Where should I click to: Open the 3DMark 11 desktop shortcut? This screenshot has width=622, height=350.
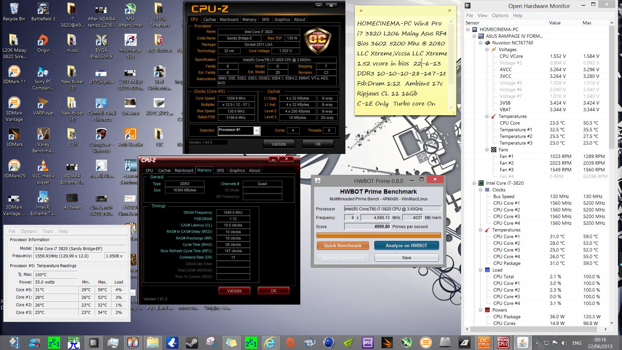pos(14,75)
